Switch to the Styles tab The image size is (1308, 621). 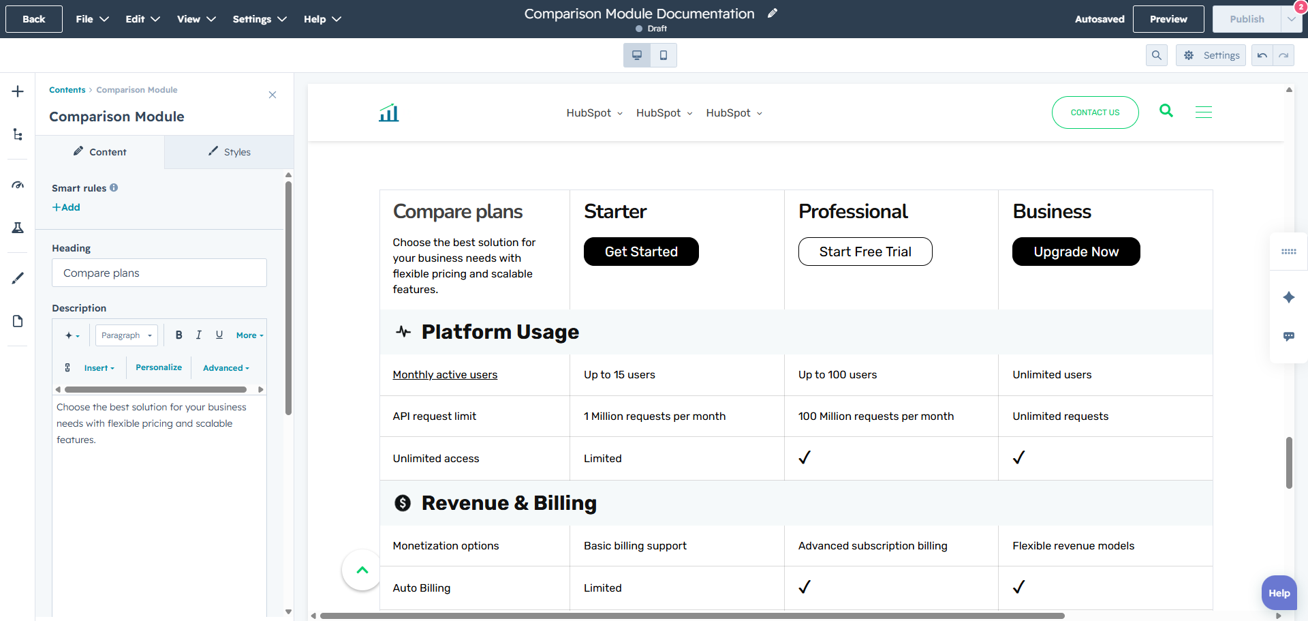[229, 152]
